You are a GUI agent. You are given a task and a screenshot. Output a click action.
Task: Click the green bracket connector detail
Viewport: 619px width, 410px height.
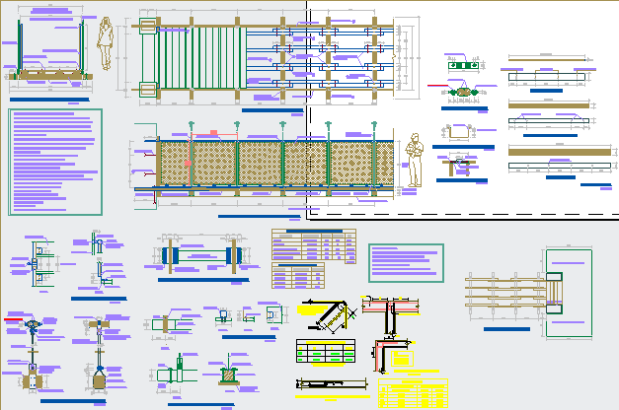460,92
